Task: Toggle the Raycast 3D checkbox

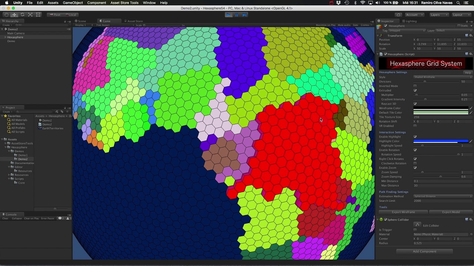Action: tap(415, 104)
